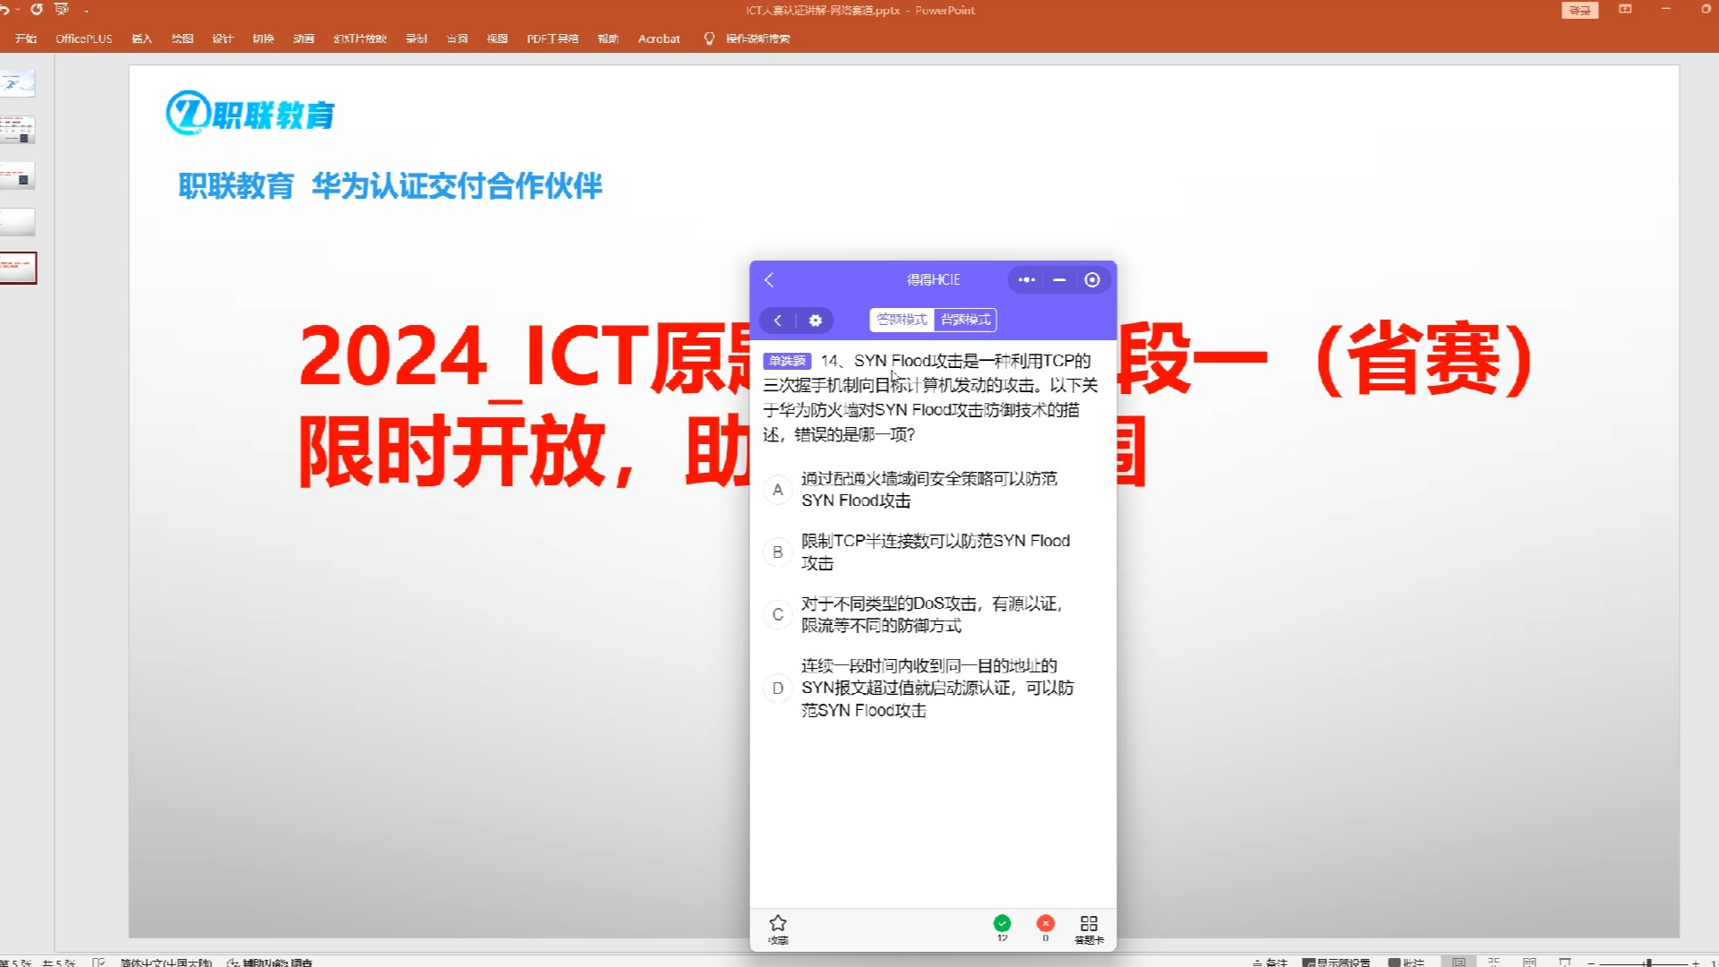Click the lightbulb tell-me icon
1719x967 pixels.
709,39
